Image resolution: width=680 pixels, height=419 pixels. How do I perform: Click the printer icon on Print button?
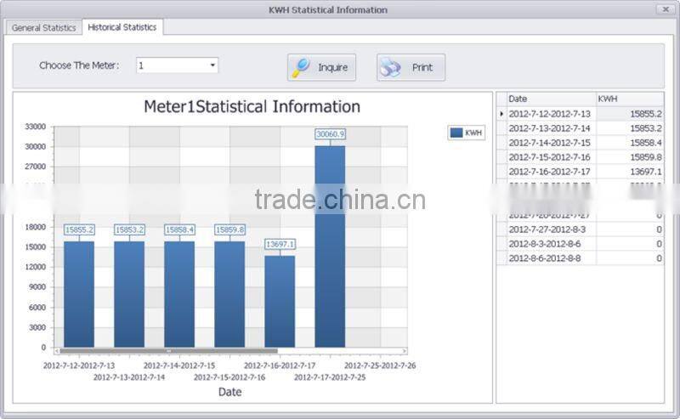[x=391, y=68]
